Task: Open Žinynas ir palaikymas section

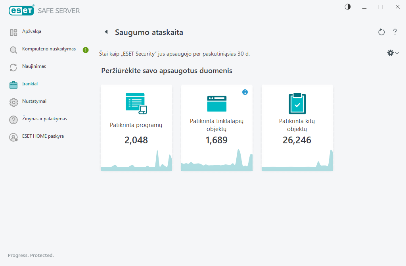Action: (44, 119)
